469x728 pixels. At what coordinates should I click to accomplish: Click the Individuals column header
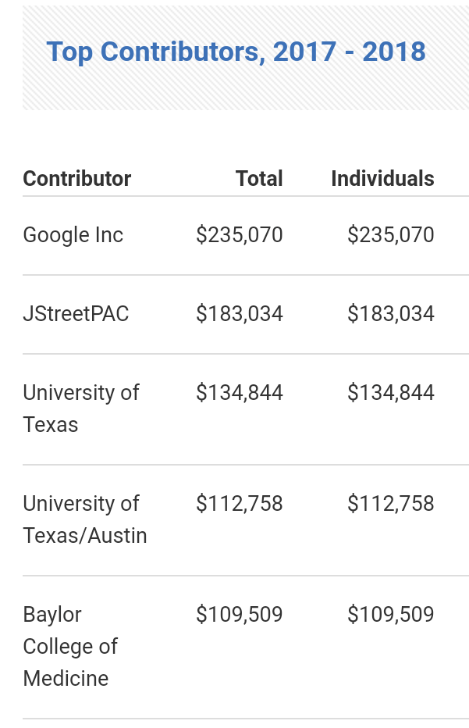(382, 178)
